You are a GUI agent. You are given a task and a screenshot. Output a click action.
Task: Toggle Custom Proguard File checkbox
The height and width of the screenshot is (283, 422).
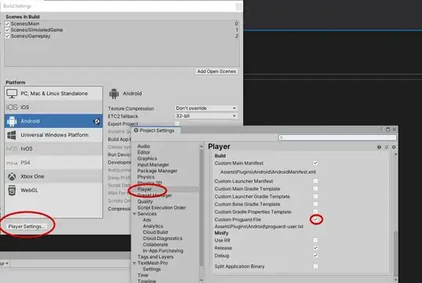pyautogui.click(x=316, y=219)
